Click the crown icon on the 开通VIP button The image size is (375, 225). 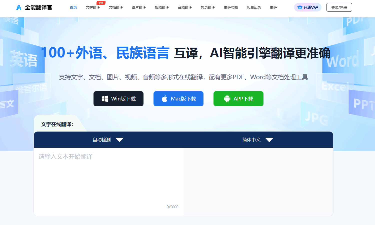pos(299,7)
